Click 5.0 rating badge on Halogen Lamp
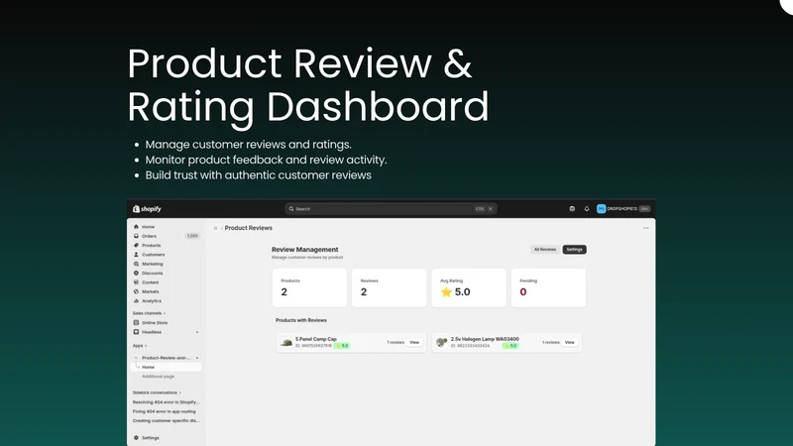793x446 pixels. click(x=510, y=346)
